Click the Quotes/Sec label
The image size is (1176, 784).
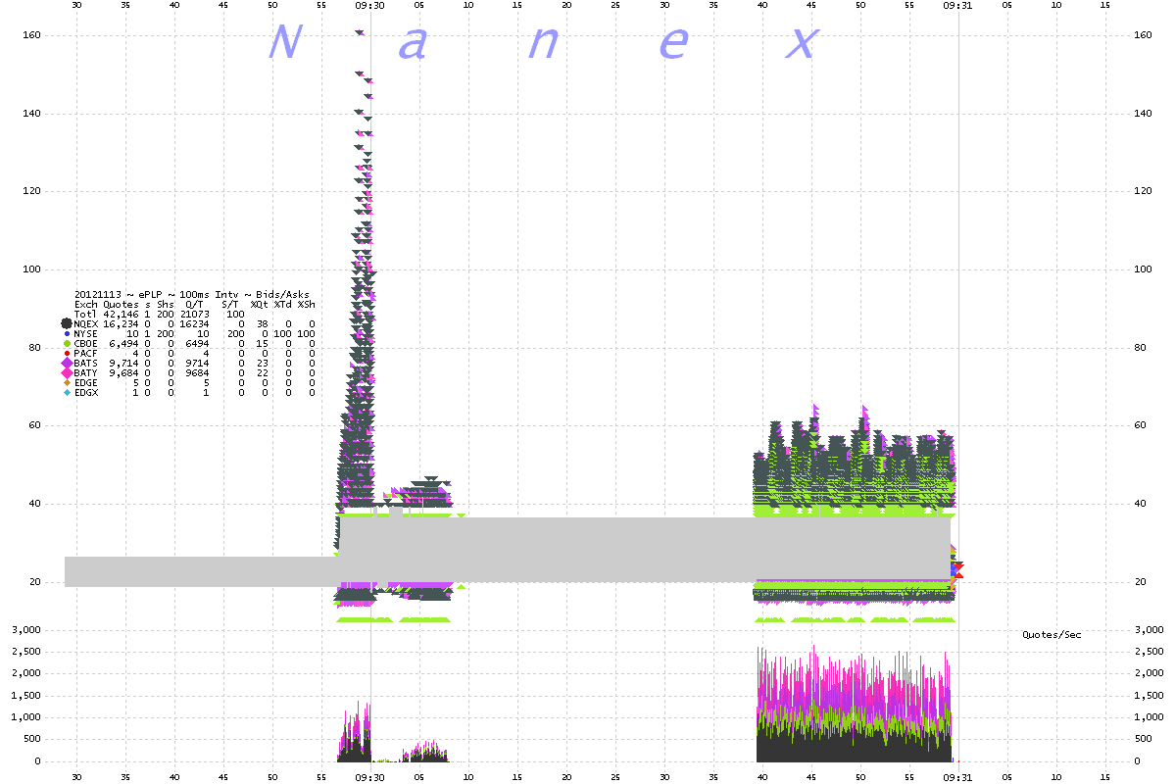click(x=1052, y=635)
